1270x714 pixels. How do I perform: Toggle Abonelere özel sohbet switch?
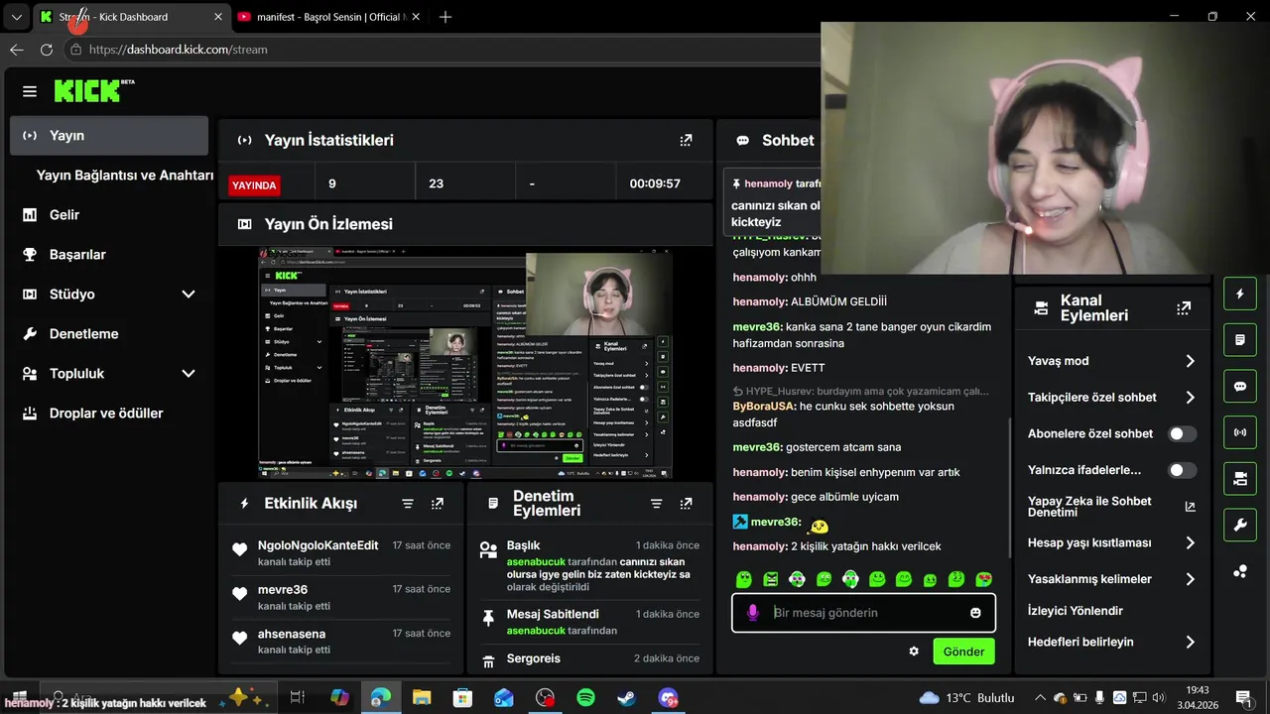pos(1183,434)
